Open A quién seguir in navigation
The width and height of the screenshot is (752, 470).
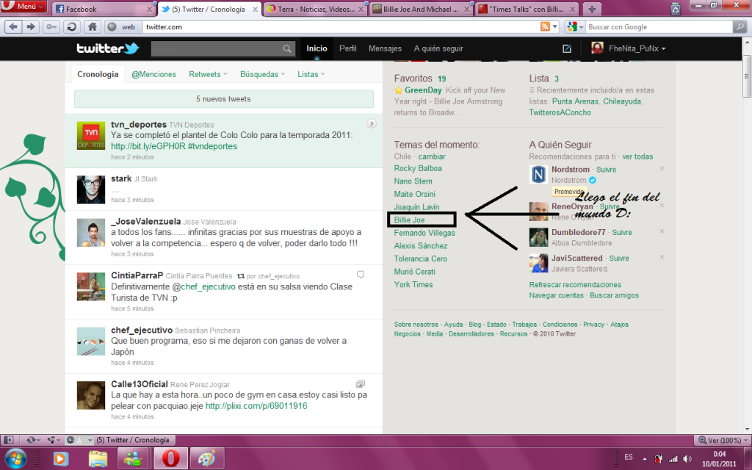pos(438,48)
